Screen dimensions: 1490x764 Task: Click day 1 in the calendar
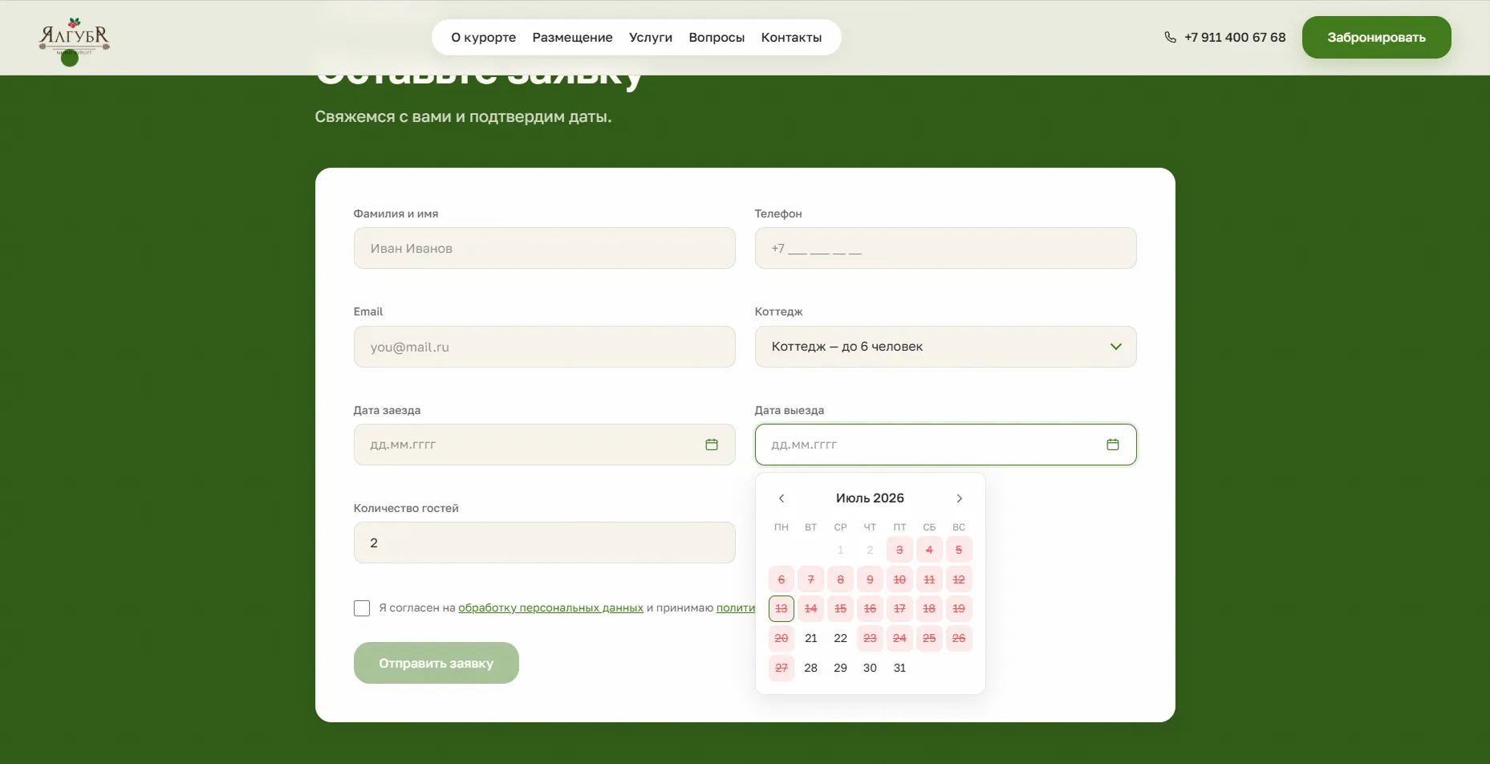[840, 550]
